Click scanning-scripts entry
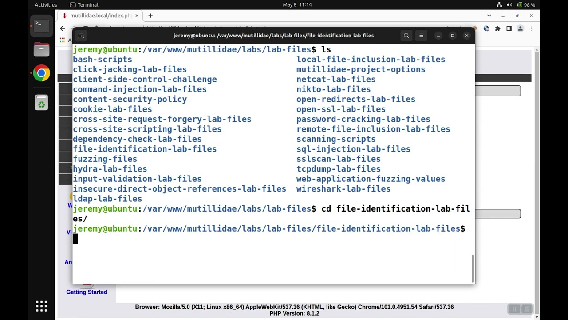The height and width of the screenshot is (320, 568). 336,139
